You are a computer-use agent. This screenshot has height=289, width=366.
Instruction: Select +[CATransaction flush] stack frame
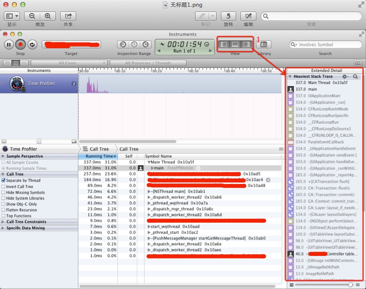[325, 181]
